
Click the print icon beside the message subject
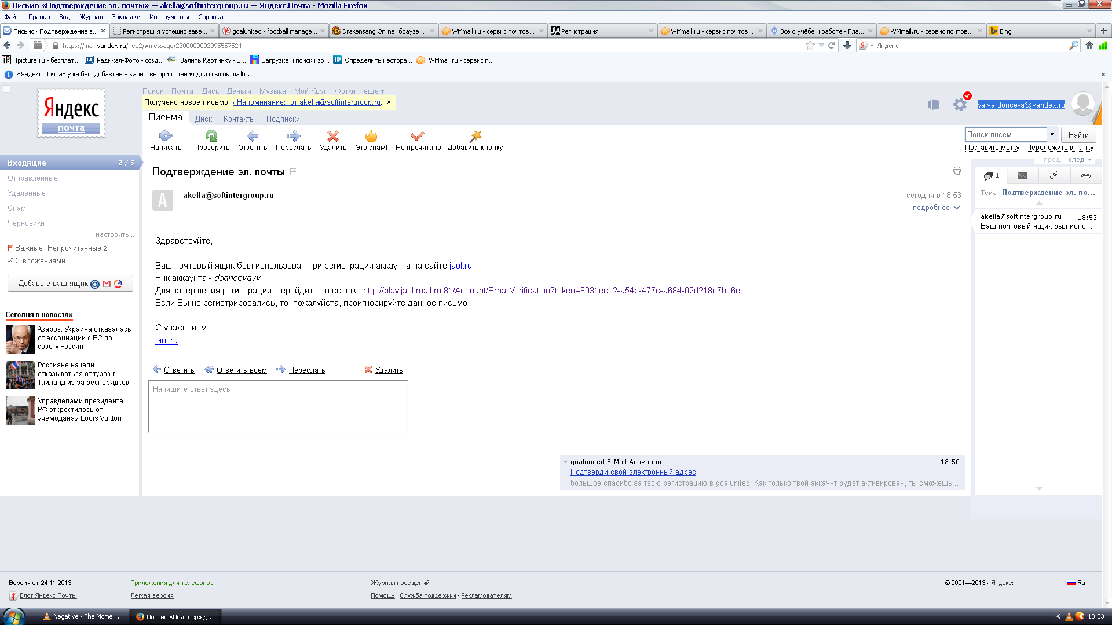tap(957, 171)
